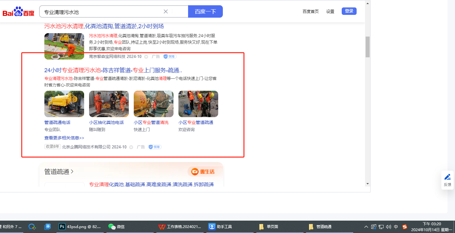Click the vertical scrollbar thumb
The height and width of the screenshot is (233, 455).
pyautogui.click(x=368, y=47)
